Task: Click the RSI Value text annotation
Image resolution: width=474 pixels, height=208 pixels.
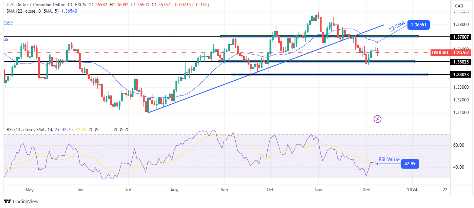Action: coord(389,160)
